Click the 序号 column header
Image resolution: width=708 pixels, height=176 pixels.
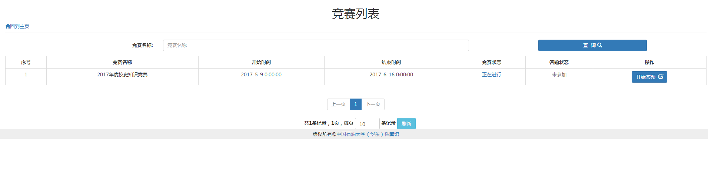coord(26,62)
